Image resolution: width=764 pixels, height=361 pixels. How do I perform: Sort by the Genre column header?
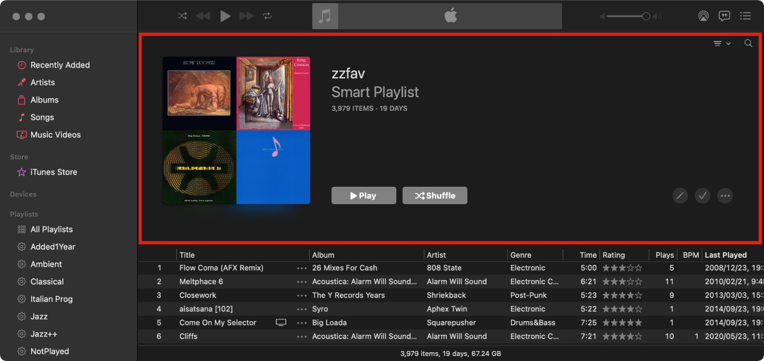pos(535,255)
